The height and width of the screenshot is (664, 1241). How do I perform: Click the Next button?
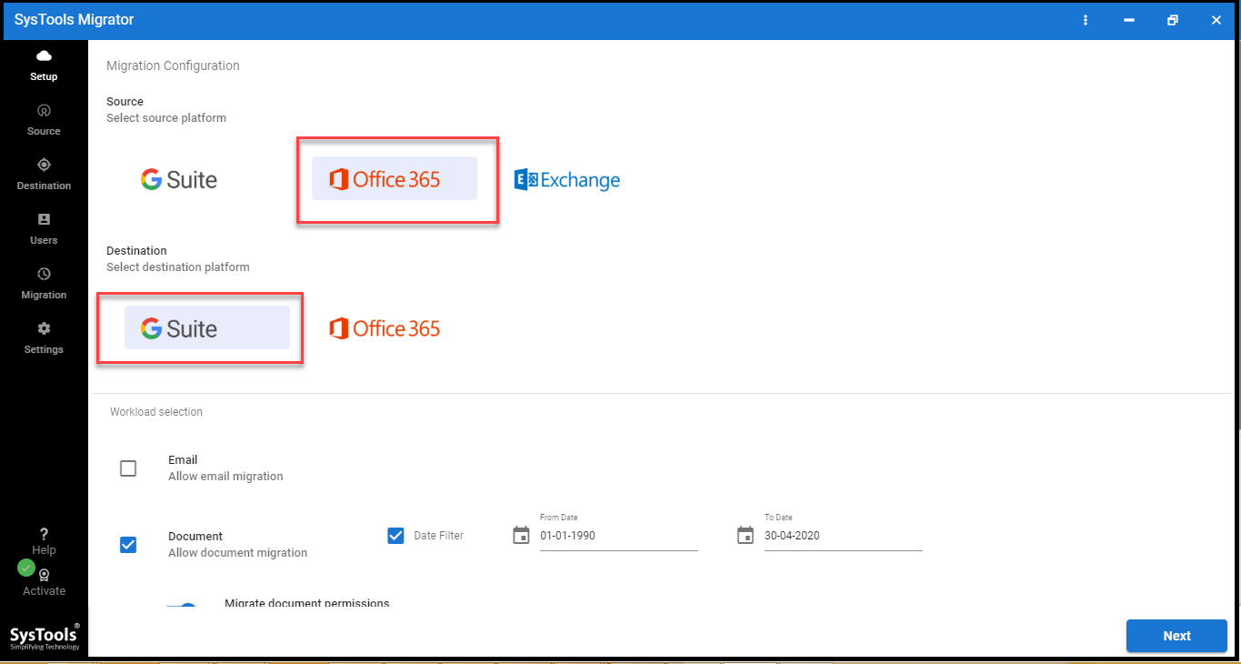1176,636
